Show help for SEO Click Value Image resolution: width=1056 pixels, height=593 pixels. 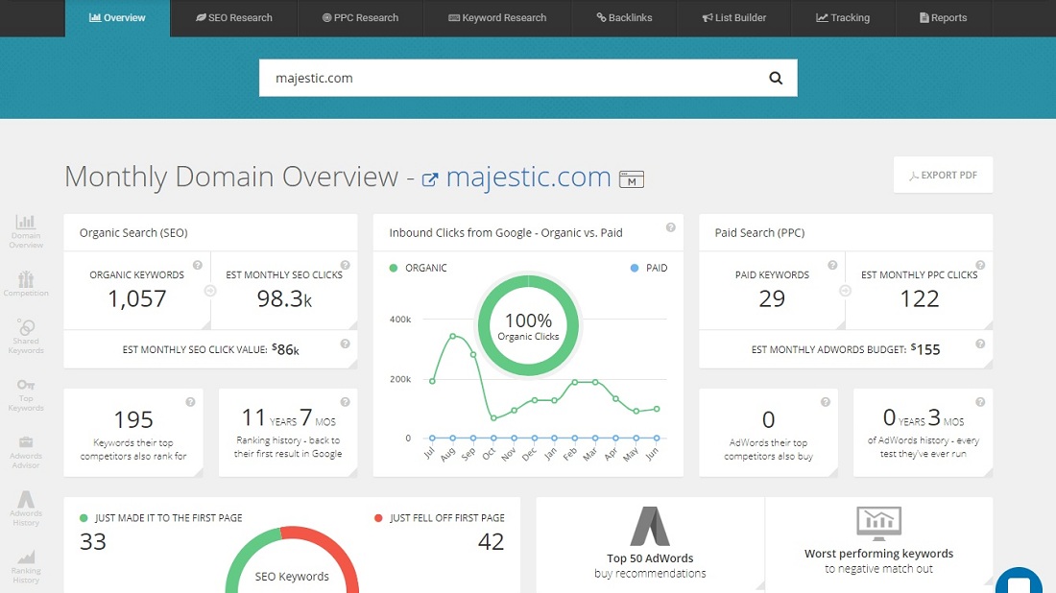point(345,344)
